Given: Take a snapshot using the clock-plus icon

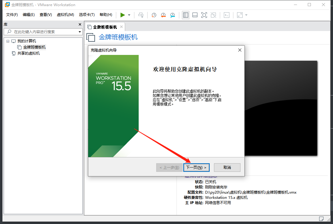Looking at the screenshot, I should [154, 15].
